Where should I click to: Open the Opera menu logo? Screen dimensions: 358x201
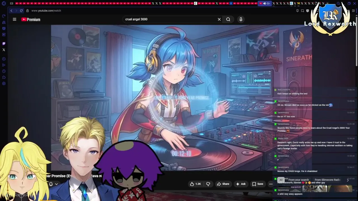[4, 3]
